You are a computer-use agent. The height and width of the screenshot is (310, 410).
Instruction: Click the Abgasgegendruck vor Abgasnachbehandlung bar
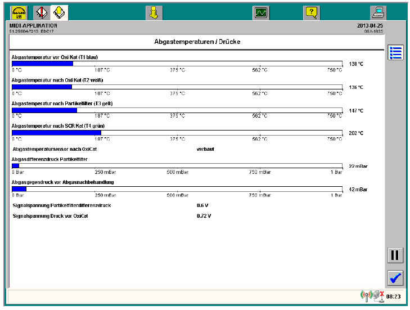point(177,189)
